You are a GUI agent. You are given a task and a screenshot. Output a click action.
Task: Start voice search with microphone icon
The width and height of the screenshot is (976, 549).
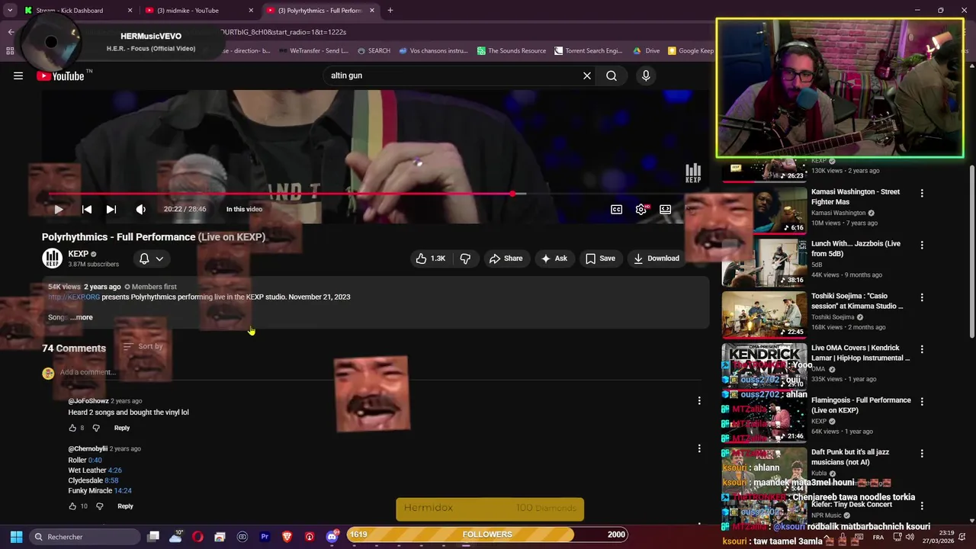coord(646,75)
